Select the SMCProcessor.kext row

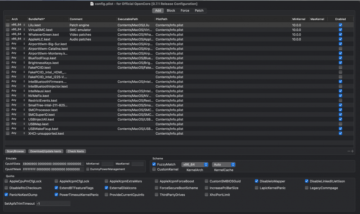click(x=179, y=110)
